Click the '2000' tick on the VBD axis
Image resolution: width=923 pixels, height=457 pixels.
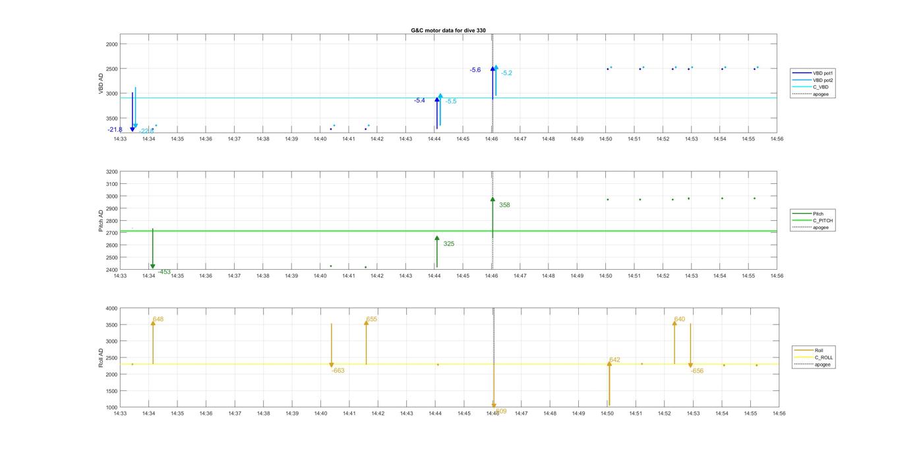[111, 44]
